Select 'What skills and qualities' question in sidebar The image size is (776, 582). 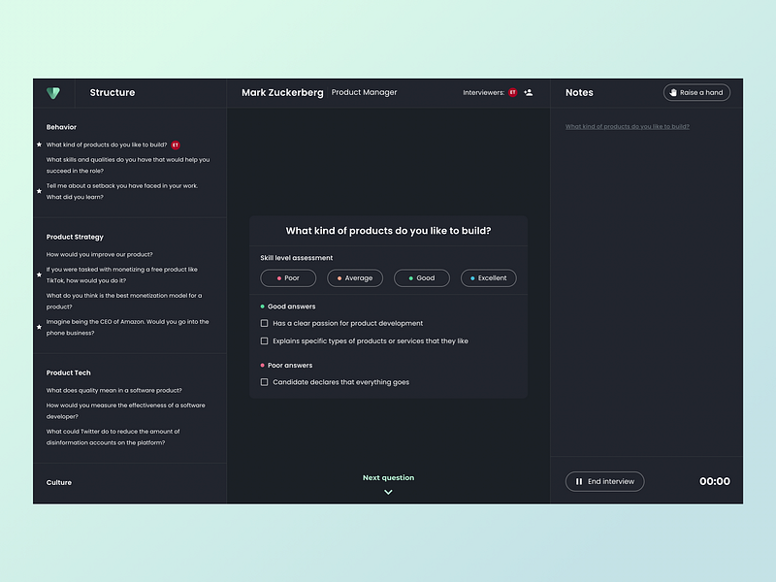[x=128, y=165]
